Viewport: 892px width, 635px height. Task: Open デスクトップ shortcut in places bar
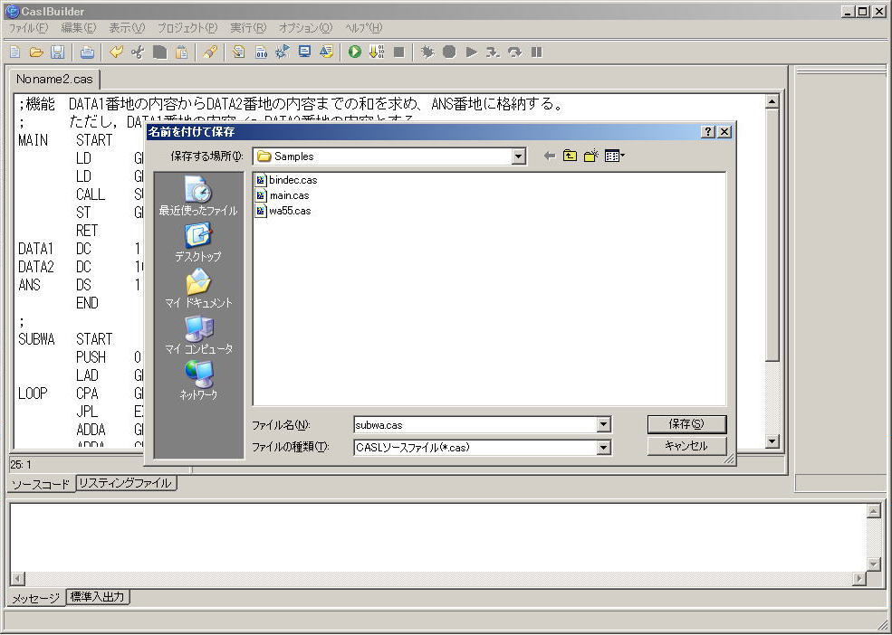(197, 242)
